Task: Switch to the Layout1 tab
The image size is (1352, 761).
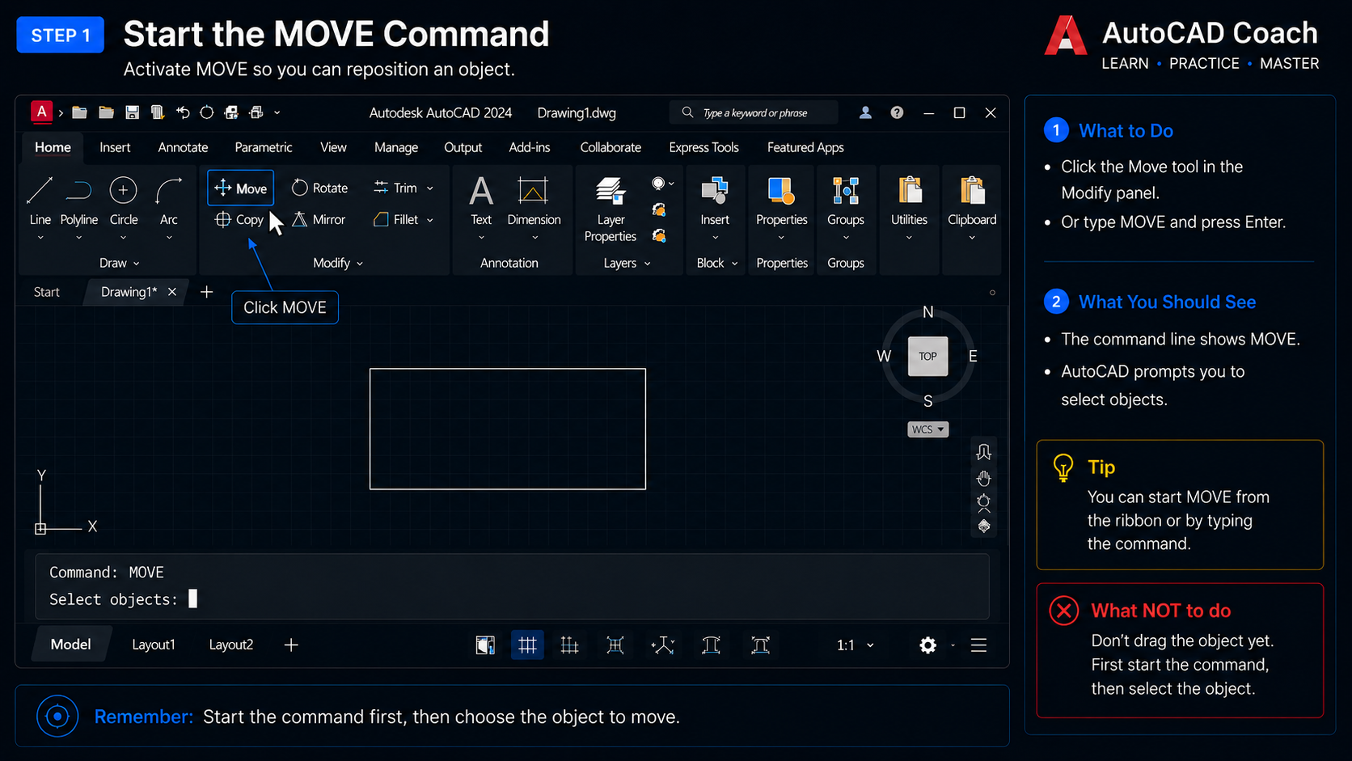Action: (154, 645)
